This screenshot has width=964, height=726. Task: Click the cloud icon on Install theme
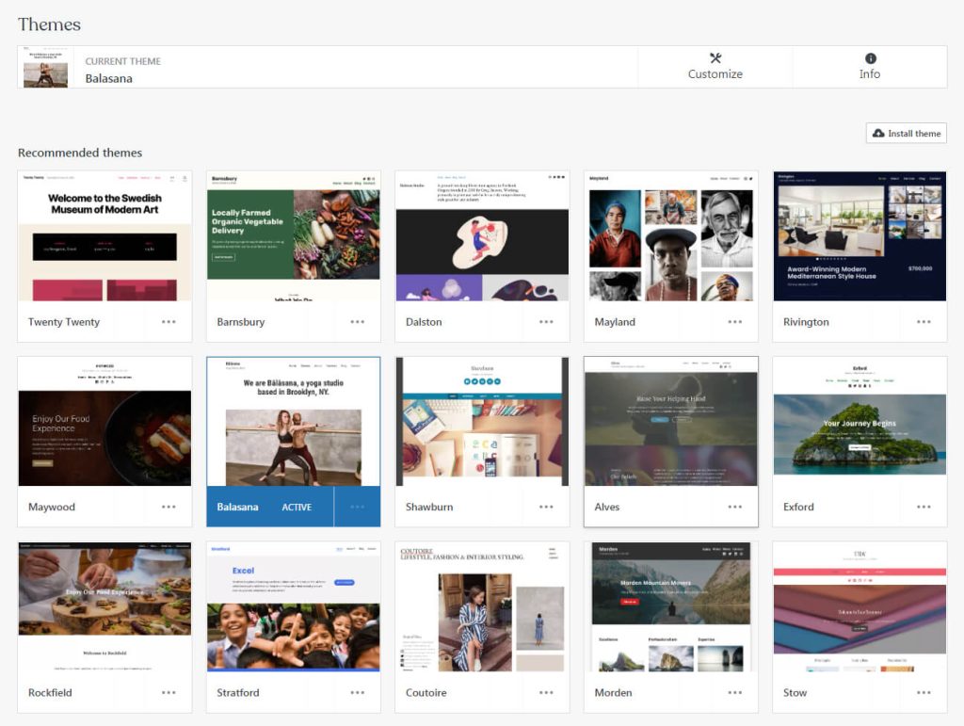pos(877,133)
